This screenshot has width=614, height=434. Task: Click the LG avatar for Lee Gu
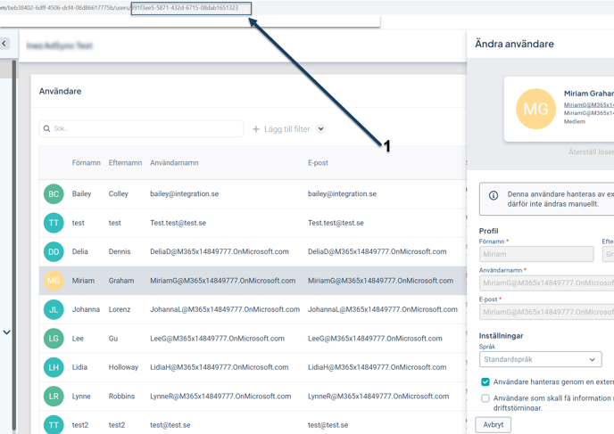tap(54, 339)
